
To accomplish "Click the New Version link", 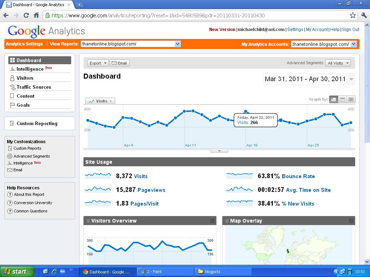I will click(x=222, y=30).
